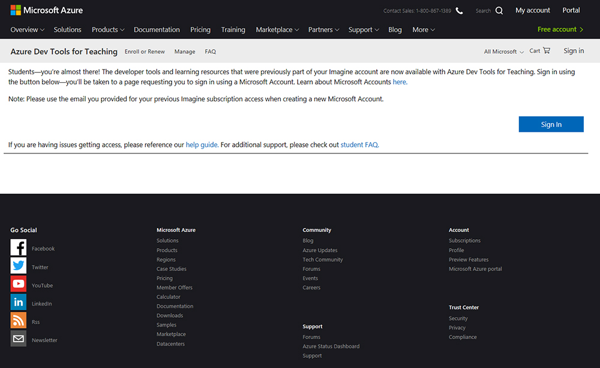600x368 pixels.
Task: Open Subscriptions in the Account footer
Action: pyautogui.click(x=464, y=241)
